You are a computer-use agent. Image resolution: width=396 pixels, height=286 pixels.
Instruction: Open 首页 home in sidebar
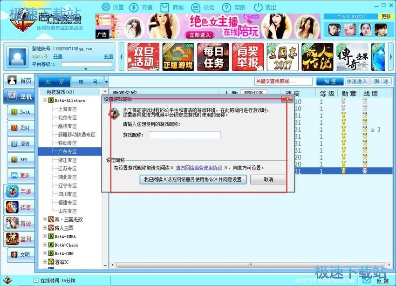click(x=19, y=81)
